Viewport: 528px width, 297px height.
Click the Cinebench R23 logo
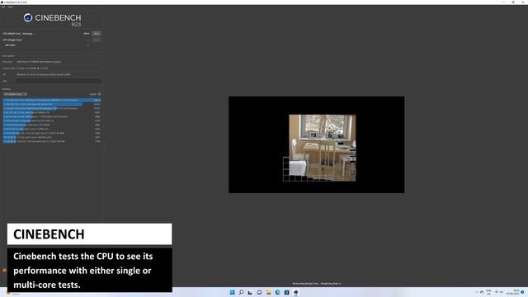click(53, 20)
